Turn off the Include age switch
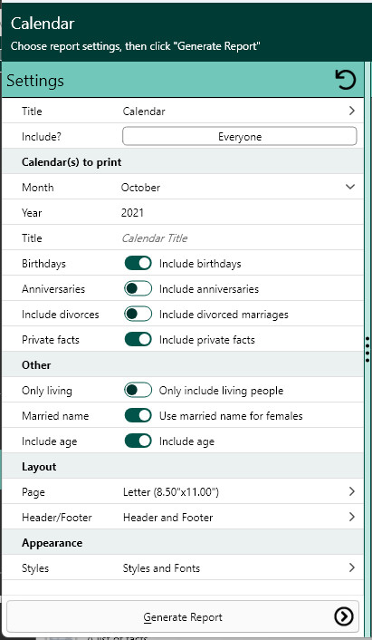This screenshot has height=640, width=372. pos(138,441)
